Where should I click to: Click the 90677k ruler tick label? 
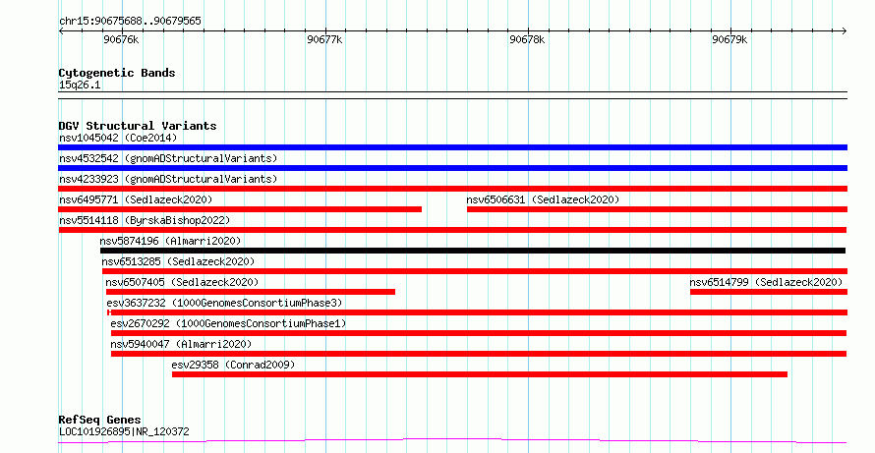point(324,39)
